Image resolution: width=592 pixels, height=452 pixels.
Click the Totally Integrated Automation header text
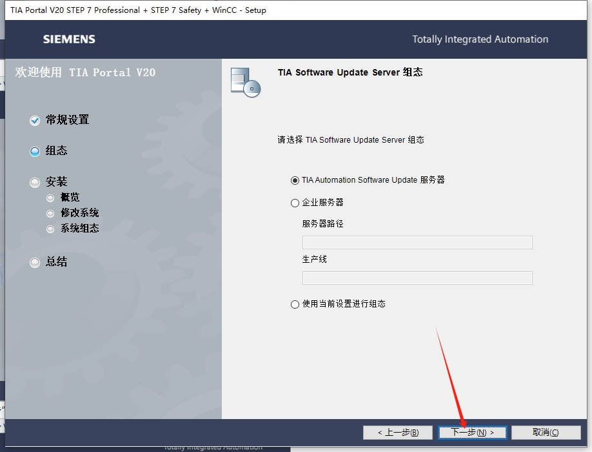point(480,39)
